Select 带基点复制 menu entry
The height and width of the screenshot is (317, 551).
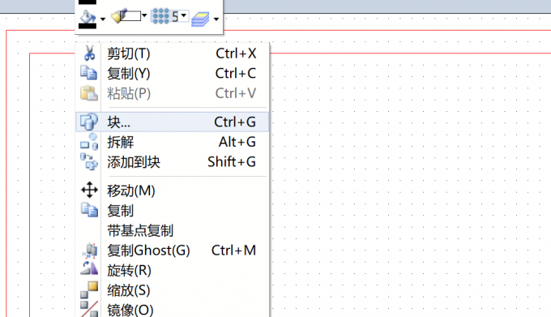point(173,230)
